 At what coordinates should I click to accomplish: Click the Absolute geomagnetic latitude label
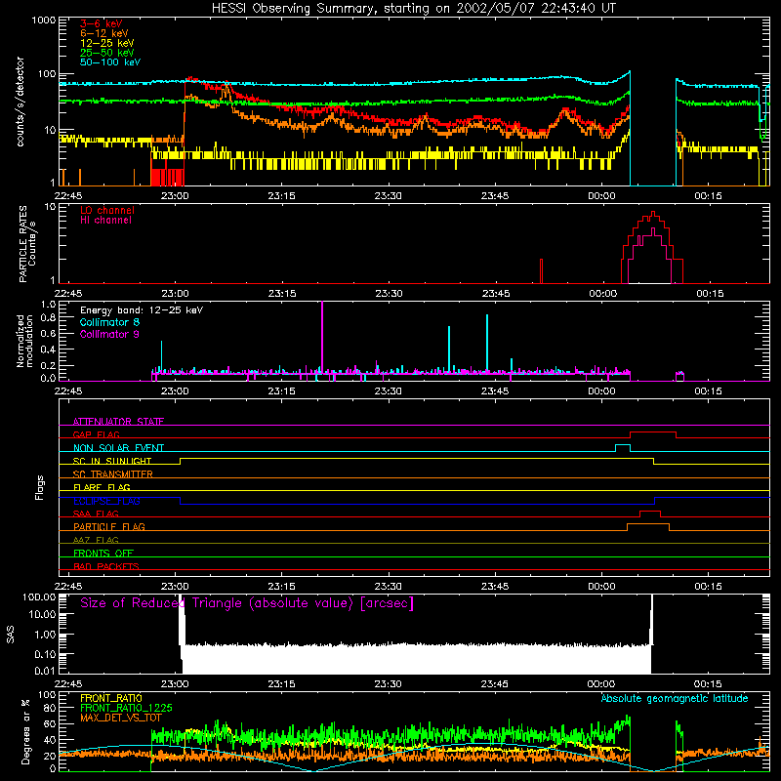[x=675, y=698]
